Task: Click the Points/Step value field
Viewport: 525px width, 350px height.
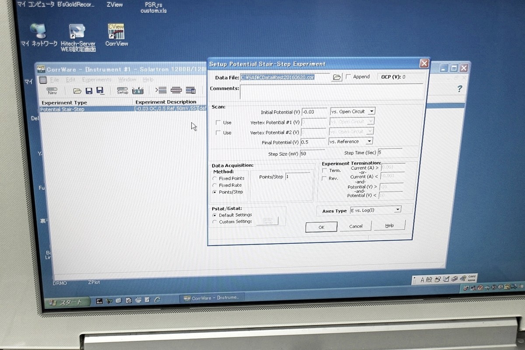Action: (x=297, y=176)
